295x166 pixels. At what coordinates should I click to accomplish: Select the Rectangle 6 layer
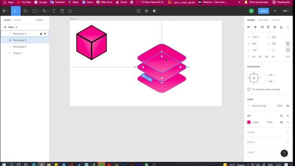click(25, 47)
